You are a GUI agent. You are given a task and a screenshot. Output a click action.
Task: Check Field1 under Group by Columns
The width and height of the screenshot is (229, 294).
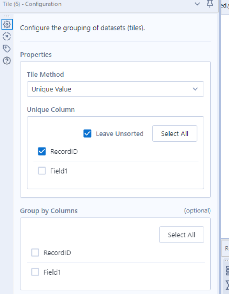click(x=35, y=272)
